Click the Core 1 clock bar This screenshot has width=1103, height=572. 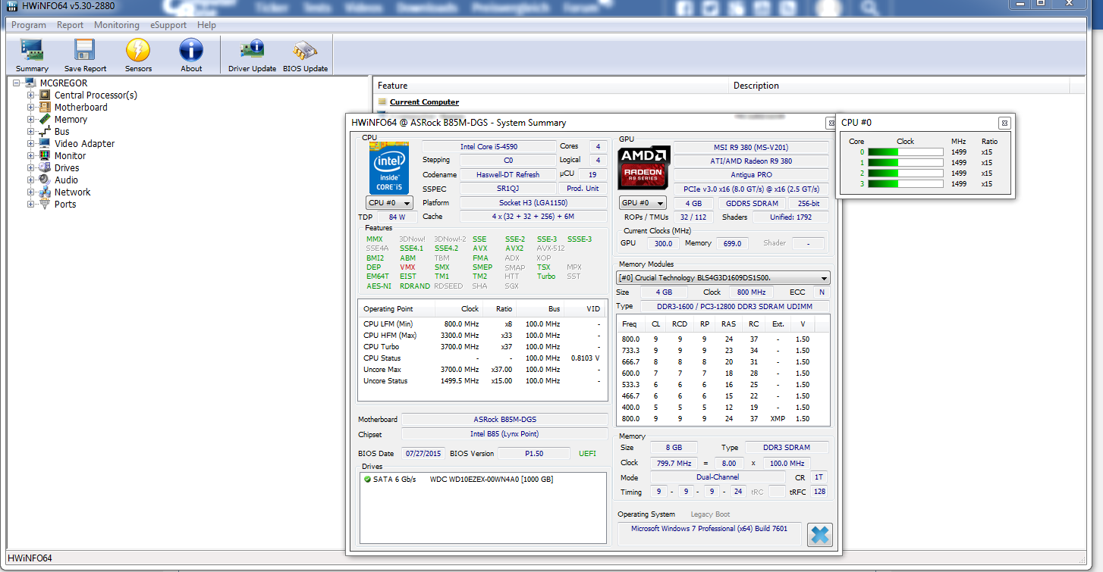[905, 163]
